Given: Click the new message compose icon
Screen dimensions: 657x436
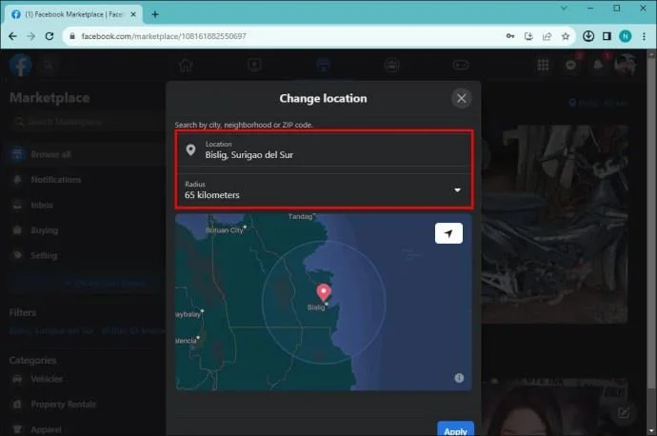Looking at the screenshot, I should [624, 413].
